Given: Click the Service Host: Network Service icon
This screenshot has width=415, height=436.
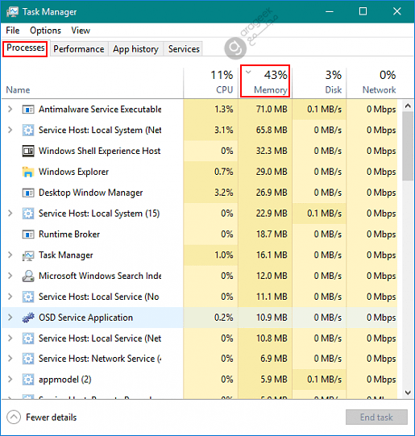Looking at the screenshot, I should pos(28,359).
